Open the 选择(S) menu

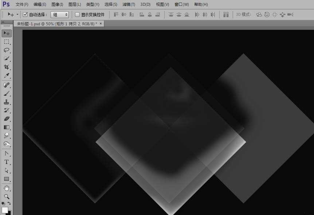click(x=111, y=4)
